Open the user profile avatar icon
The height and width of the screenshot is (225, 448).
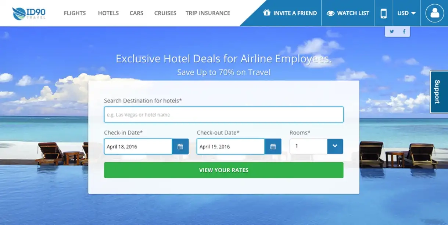pyautogui.click(x=434, y=13)
